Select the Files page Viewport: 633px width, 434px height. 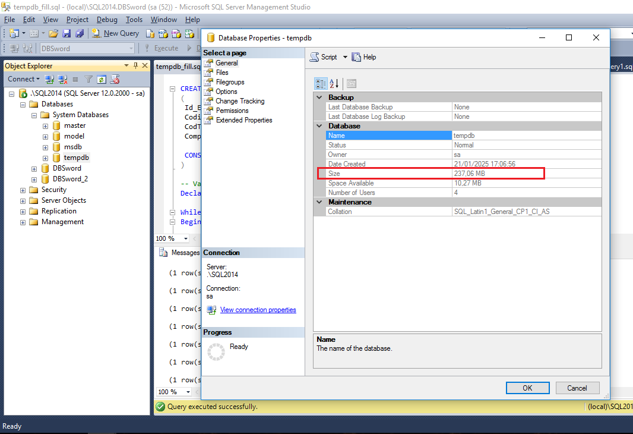pos(222,73)
